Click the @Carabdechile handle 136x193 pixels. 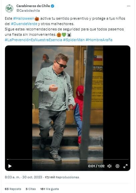[x=28, y=11]
